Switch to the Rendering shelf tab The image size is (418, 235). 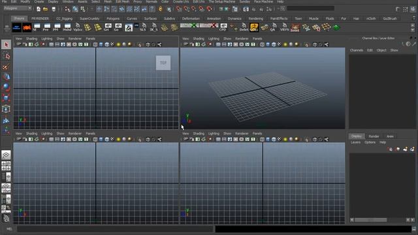tap(255, 19)
